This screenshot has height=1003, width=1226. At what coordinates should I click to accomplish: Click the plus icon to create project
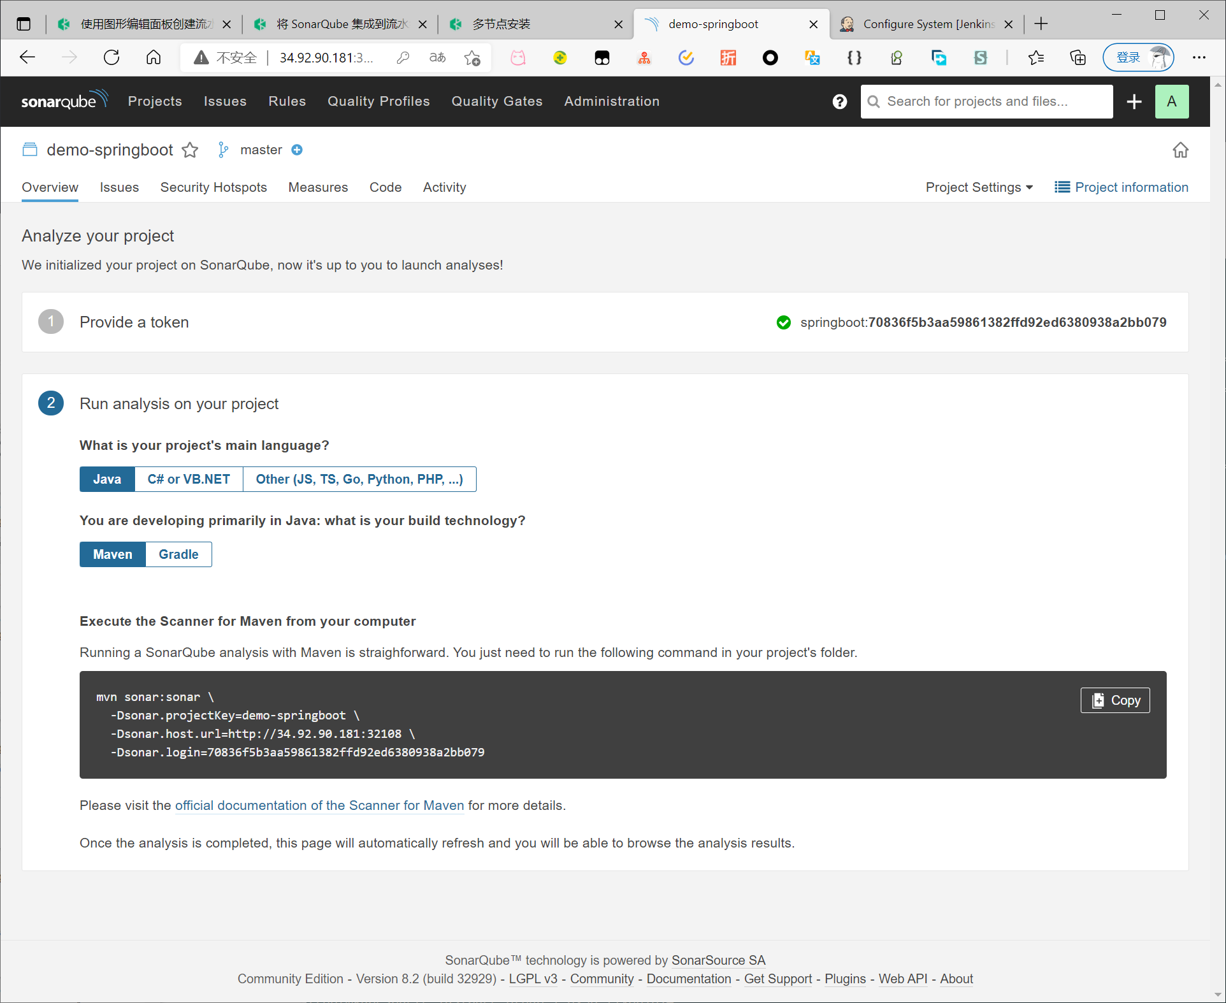[x=1134, y=101]
